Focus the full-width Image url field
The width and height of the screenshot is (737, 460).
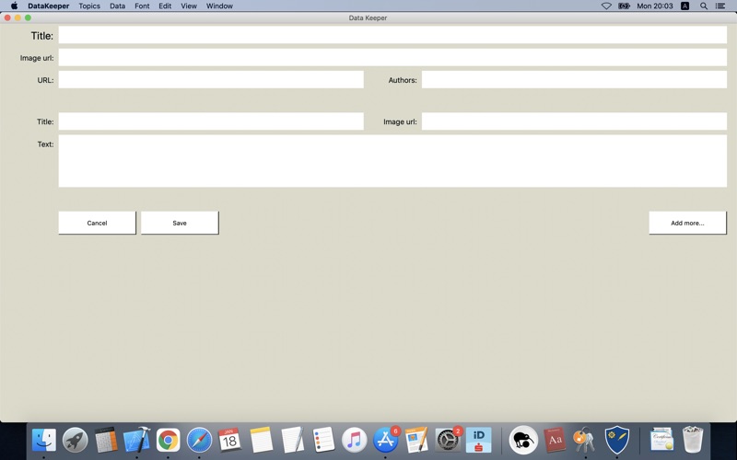point(392,57)
